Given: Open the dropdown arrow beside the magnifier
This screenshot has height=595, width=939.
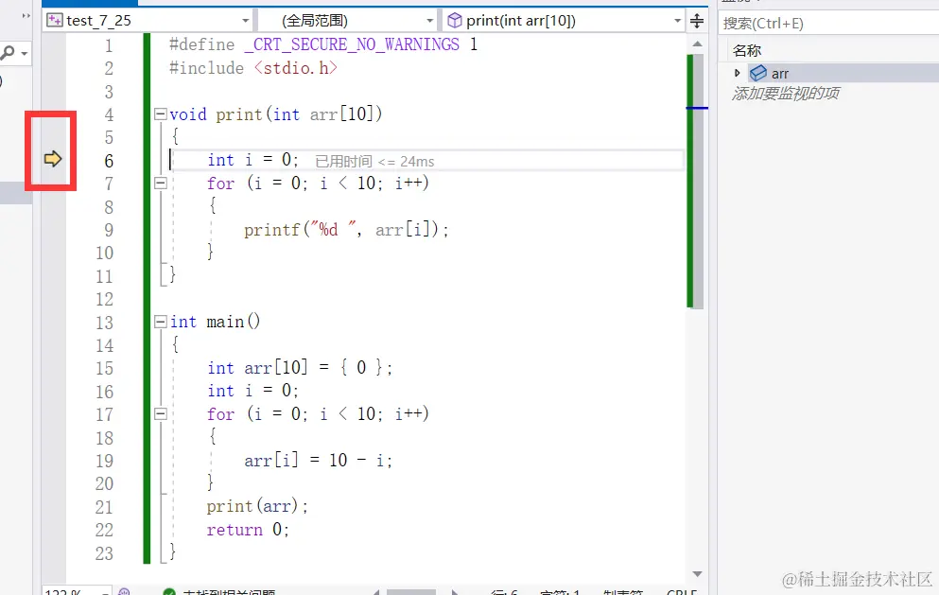Looking at the screenshot, I should coord(24,54).
